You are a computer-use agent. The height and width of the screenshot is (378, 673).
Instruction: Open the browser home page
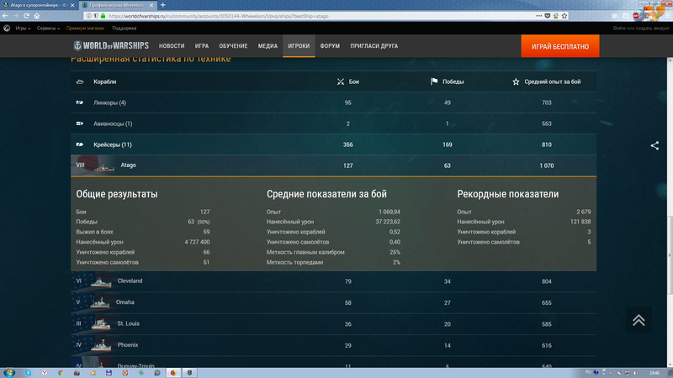(37, 16)
